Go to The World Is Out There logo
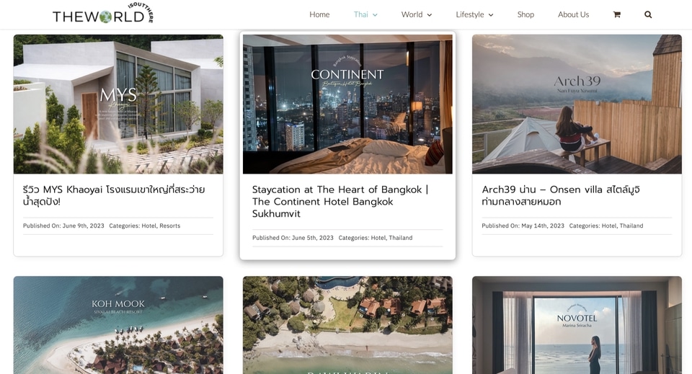The image size is (692, 374). point(103,13)
